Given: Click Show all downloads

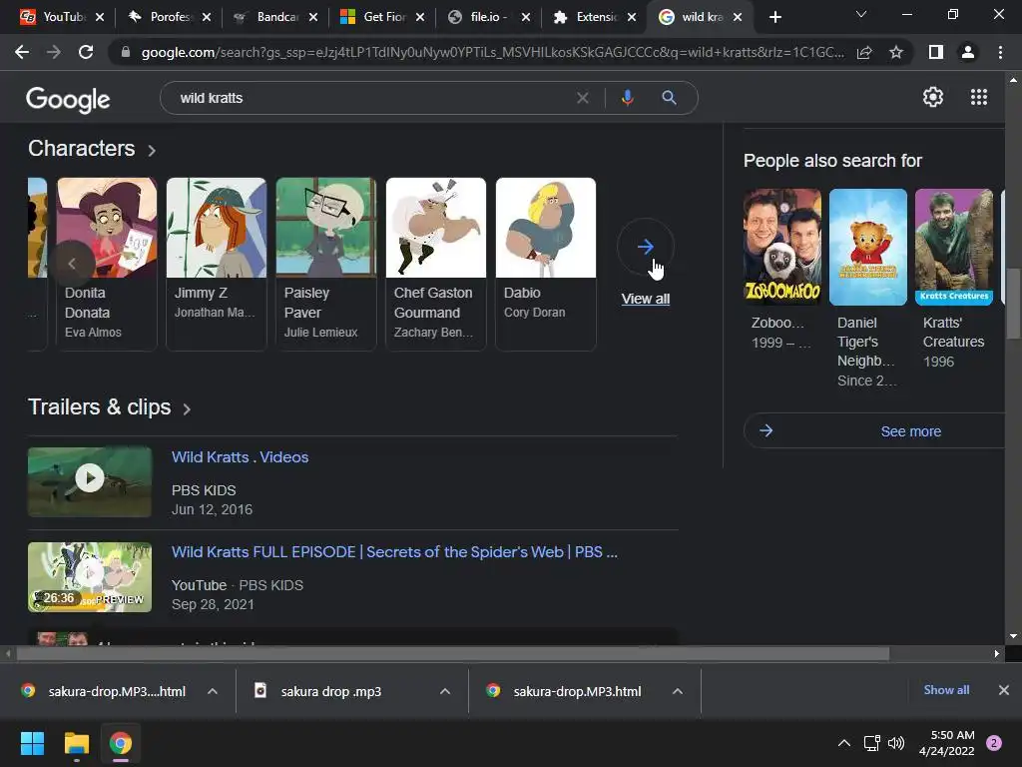Looking at the screenshot, I should pyautogui.click(x=946, y=690).
